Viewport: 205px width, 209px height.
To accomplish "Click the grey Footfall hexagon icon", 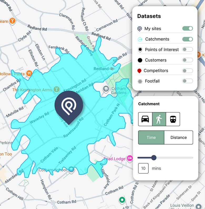I will [140, 81].
